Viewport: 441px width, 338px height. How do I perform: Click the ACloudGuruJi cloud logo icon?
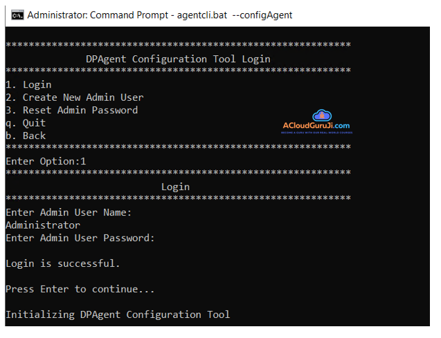323,115
